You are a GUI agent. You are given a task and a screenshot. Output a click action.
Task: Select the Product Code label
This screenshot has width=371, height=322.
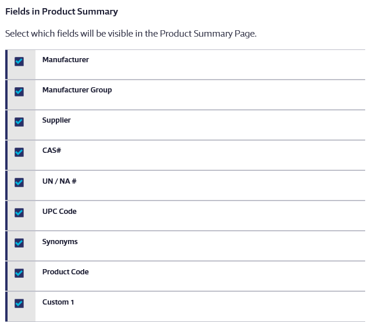coord(66,272)
